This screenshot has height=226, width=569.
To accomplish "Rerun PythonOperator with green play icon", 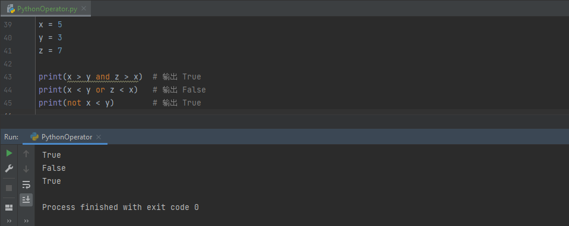I will tap(9, 154).
